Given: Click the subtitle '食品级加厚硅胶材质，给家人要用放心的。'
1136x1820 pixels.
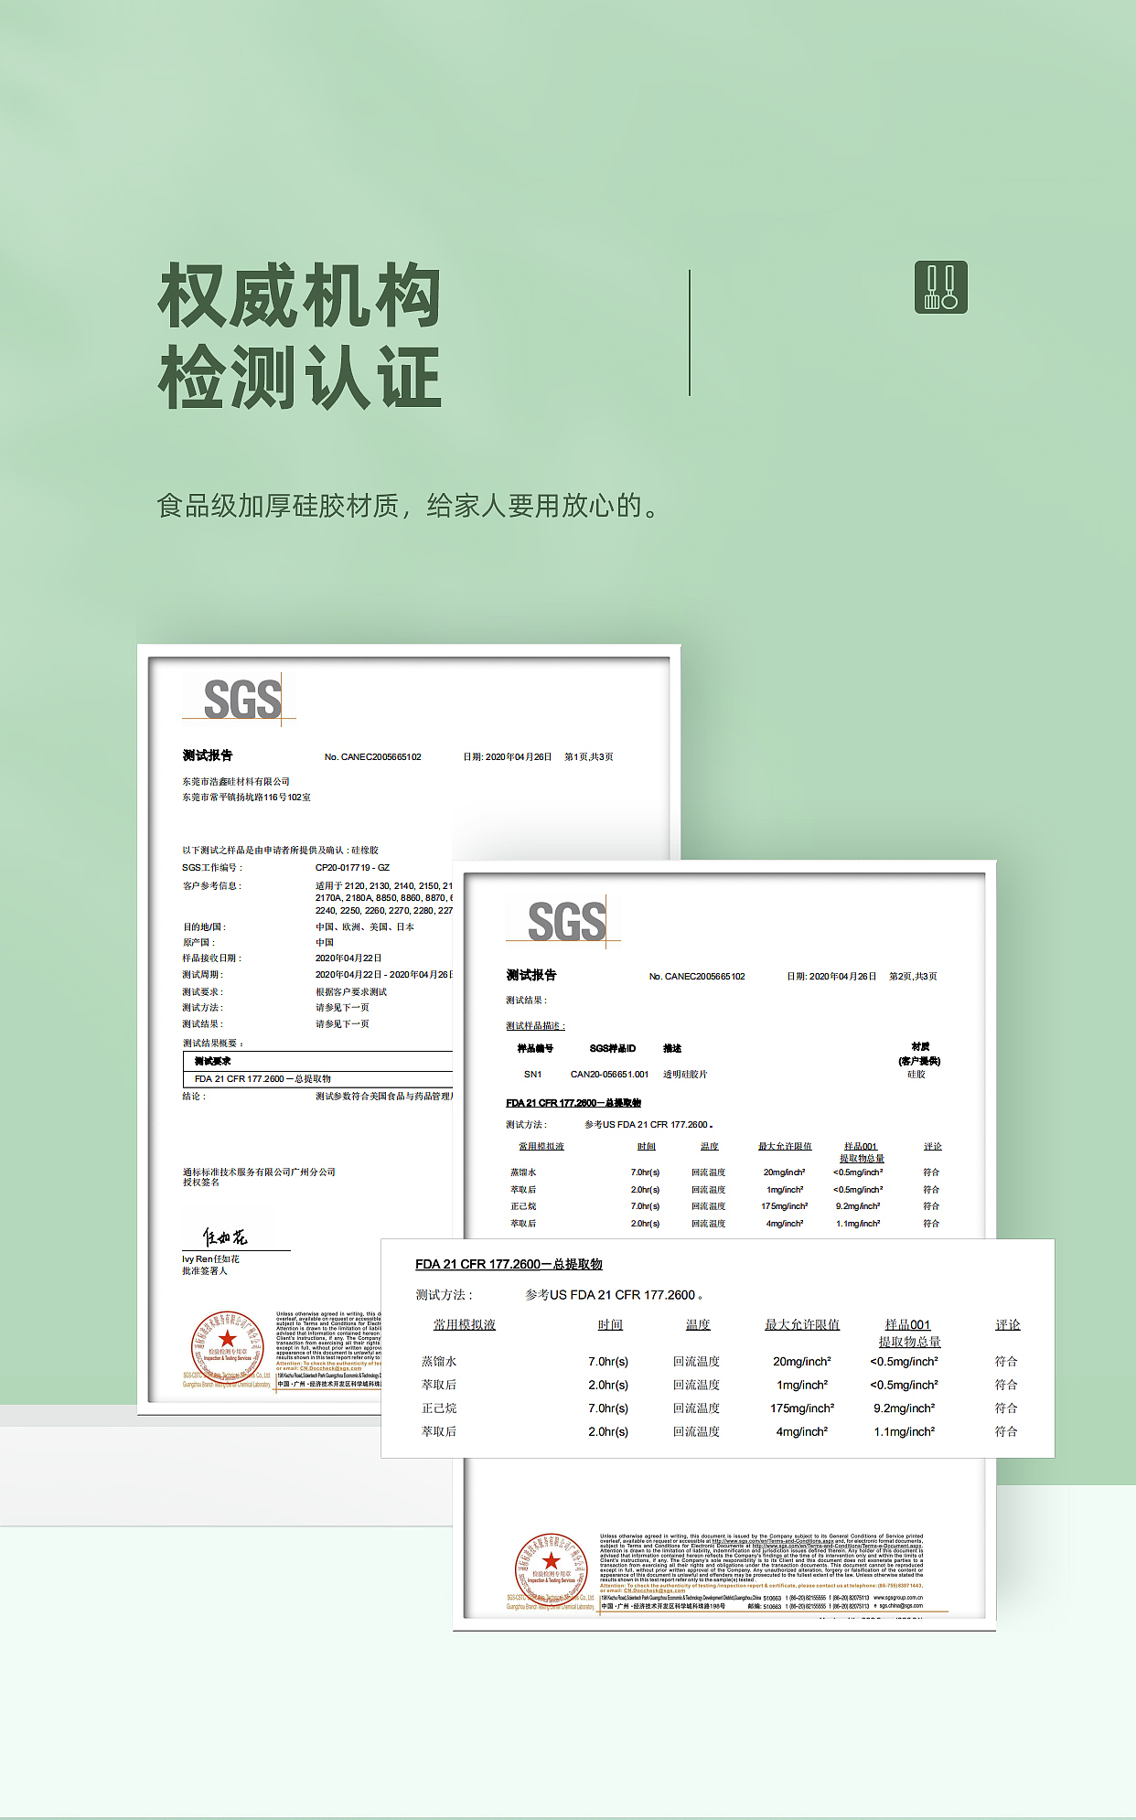Looking at the screenshot, I should pyautogui.click(x=409, y=506).
